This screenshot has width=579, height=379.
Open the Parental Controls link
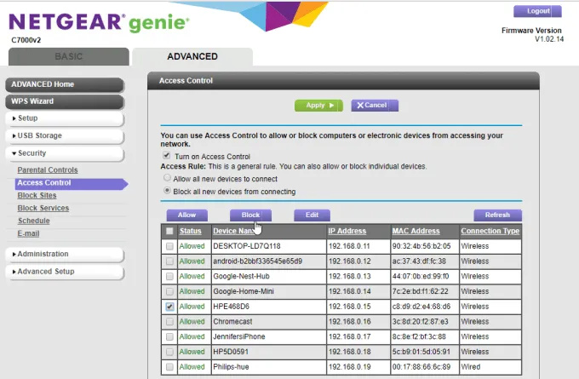[48, 170]
